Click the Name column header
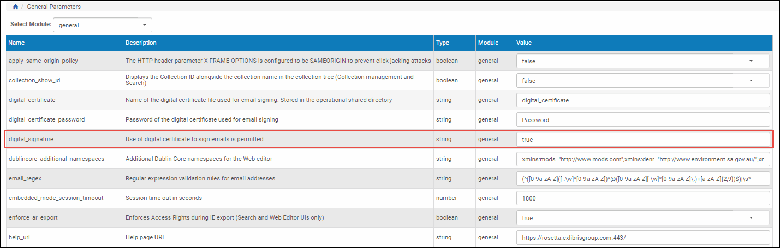The image size is (780, 248). pos(17,43)
